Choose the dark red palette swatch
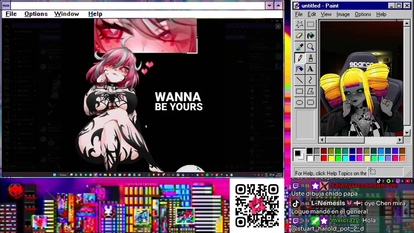 click(324, 151)
